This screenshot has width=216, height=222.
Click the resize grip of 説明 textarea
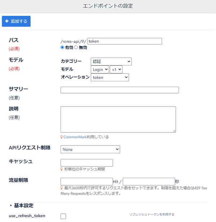[174, 131]
